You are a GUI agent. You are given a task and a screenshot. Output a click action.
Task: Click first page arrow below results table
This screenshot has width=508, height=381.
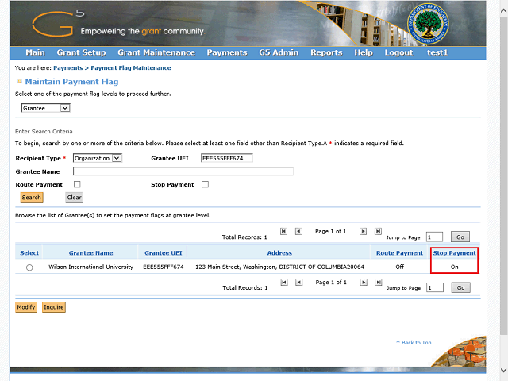(283, 283)
